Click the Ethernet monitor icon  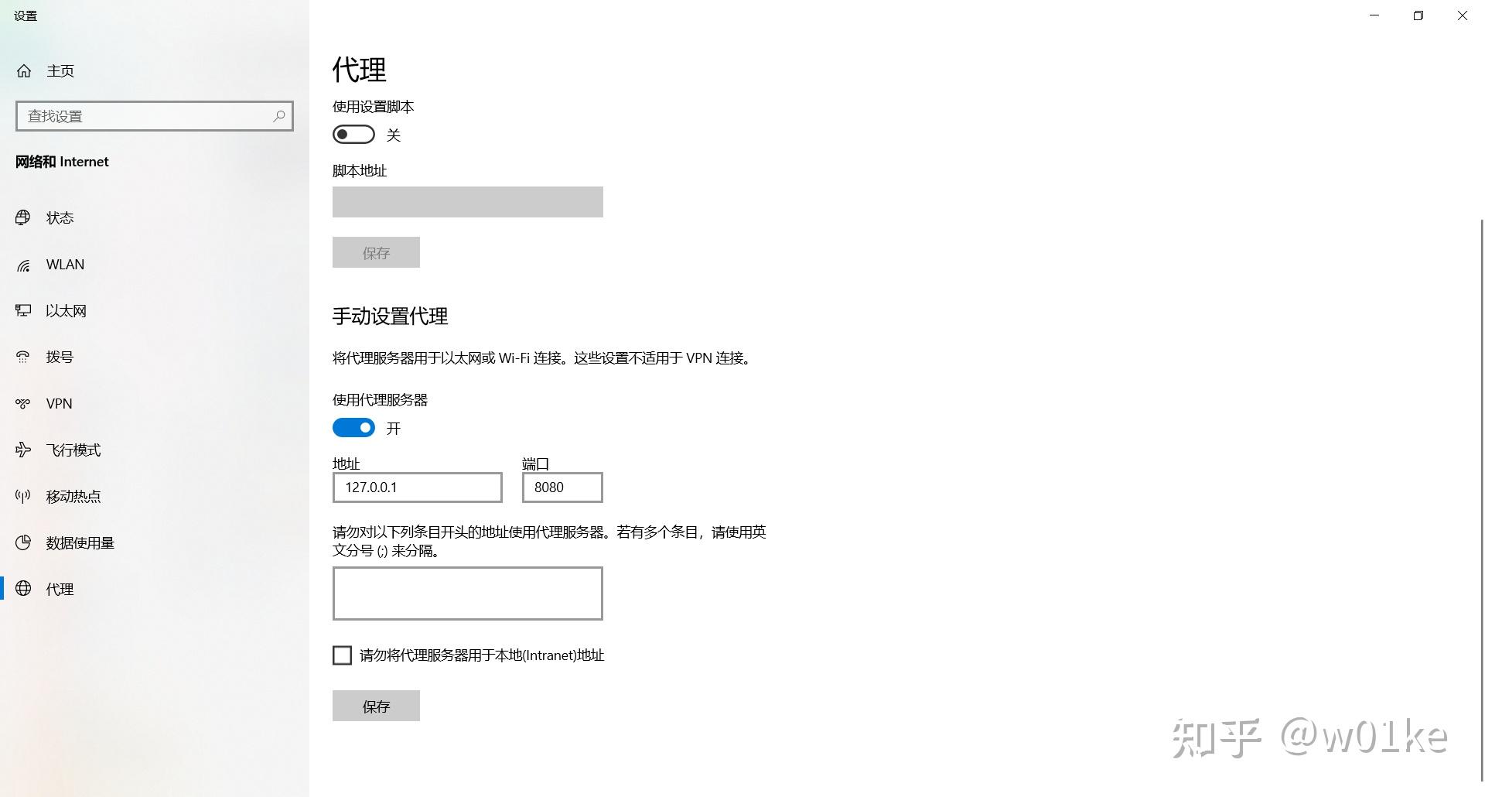click(x=23, y=310)
